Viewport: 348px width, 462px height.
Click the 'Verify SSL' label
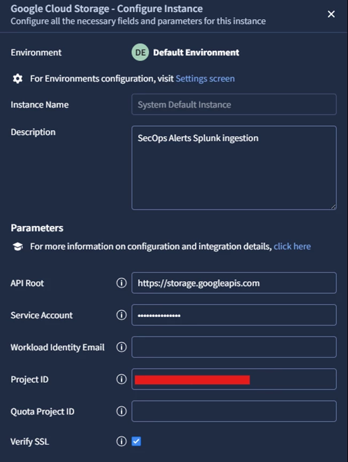pyautogui.click(x=30, y=442)
